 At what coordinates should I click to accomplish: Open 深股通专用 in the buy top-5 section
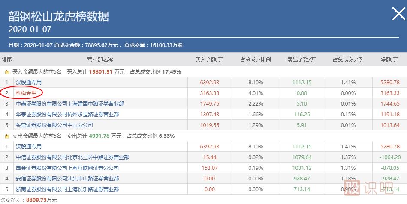[29, 82]
